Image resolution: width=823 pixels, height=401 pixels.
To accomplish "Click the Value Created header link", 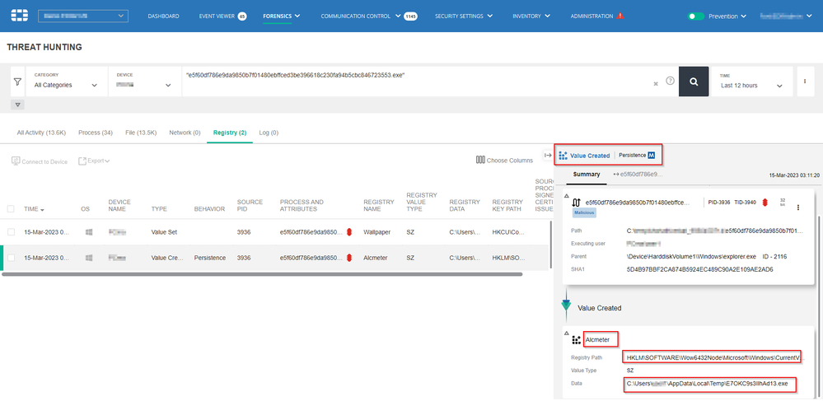I will [x=590, y=156].
